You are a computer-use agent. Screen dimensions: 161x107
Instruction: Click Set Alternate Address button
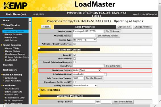[108, 36]
